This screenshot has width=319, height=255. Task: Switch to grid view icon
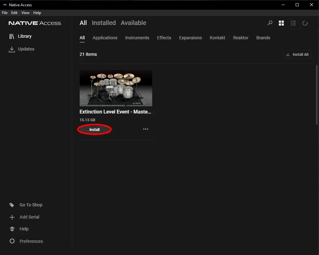pos(281,23)
